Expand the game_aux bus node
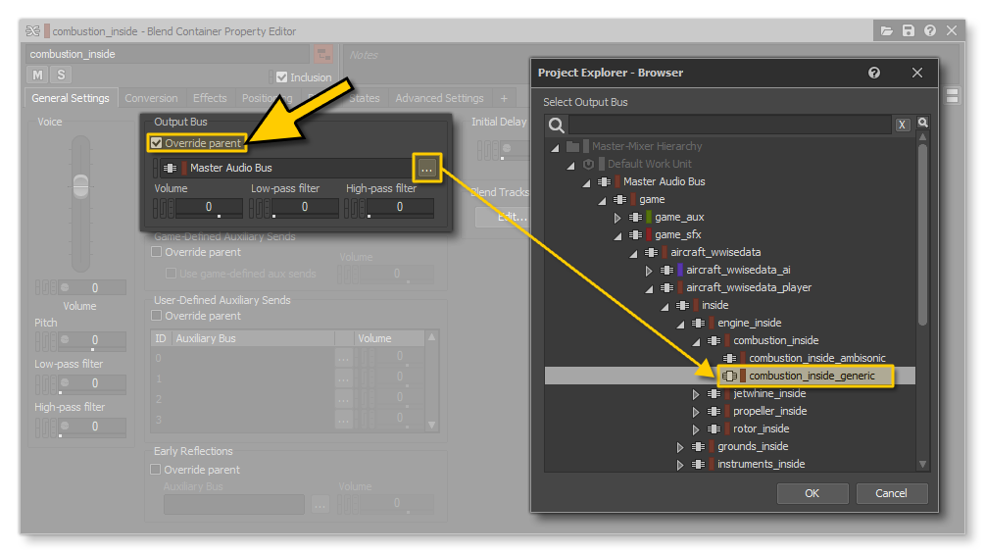 click(617, 217)
